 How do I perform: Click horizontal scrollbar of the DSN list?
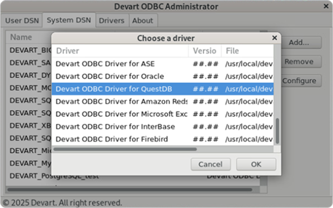point(130,190)
